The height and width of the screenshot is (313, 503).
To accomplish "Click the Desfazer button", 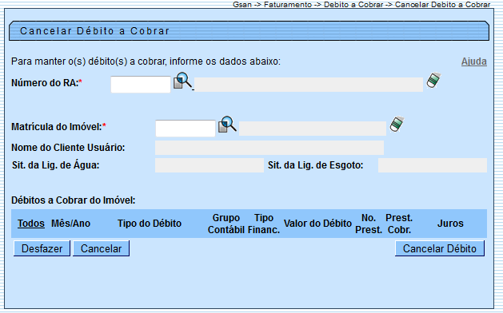I will [x=42, y=248].
